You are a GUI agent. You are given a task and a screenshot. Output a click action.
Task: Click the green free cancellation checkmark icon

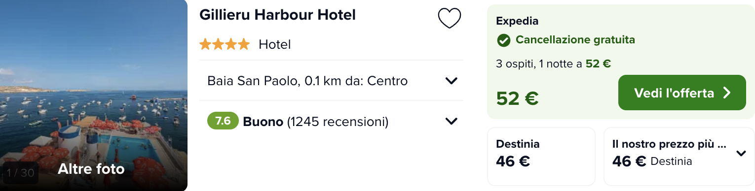coord(503,40)
